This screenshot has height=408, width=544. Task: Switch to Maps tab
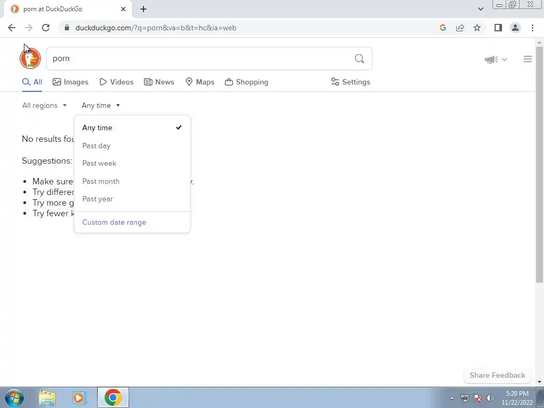[x=200, y=82]
